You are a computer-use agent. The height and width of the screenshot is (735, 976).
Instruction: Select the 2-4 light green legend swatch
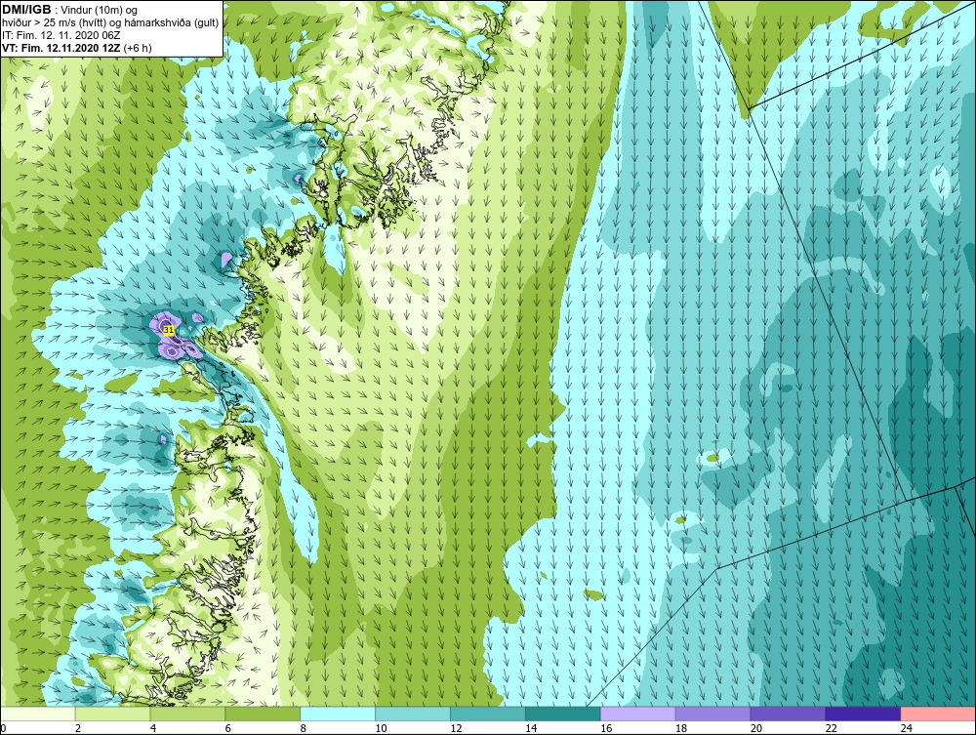[x=112, y=714]
